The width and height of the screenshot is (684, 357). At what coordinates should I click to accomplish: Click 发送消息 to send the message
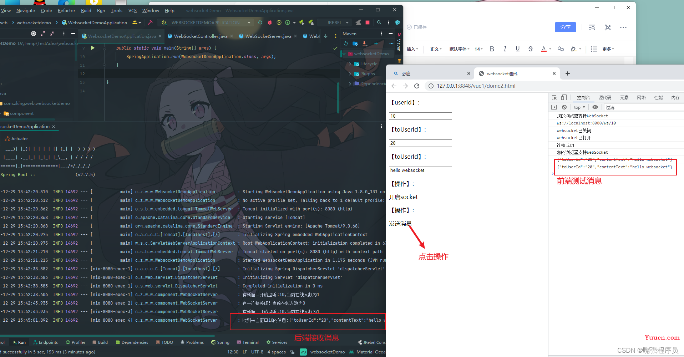400,223
